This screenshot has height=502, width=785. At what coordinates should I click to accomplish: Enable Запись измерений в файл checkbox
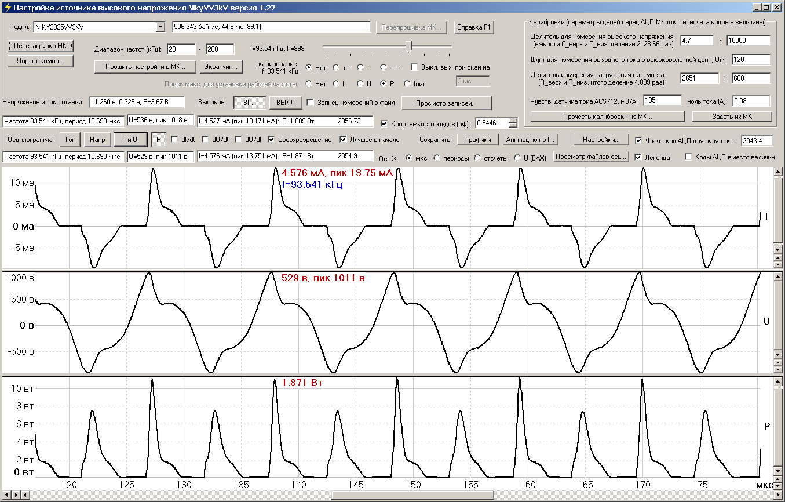coord(311,103)
